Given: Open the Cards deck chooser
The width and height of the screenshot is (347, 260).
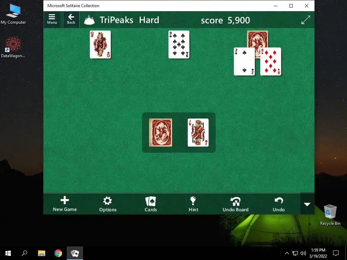Looking at the screenshot, I should (151, 204).
